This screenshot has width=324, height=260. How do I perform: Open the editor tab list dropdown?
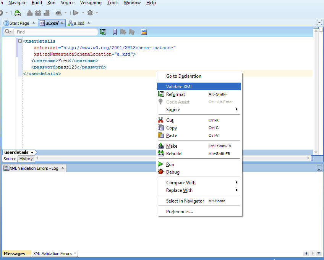[319, 22]
